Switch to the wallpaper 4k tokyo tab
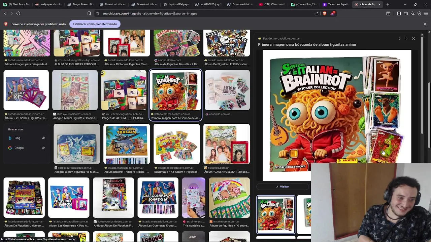Screen dimensions: 431x242 pyautogui.click(x=48, y=4)
